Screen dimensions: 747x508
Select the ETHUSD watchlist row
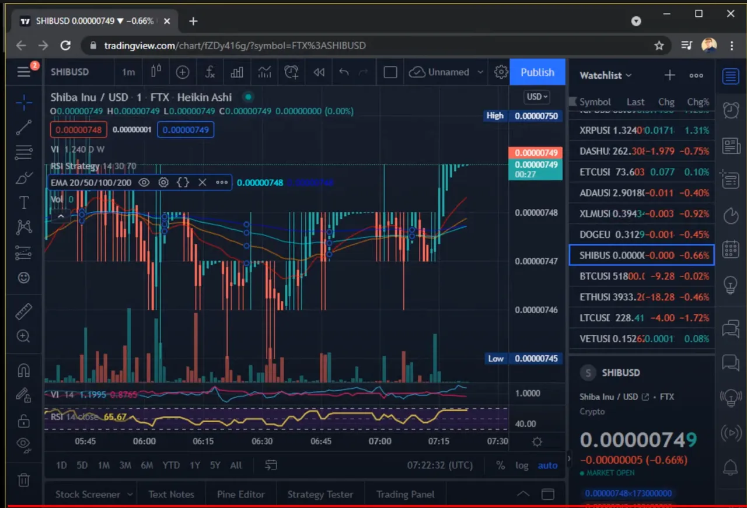coord(642,297)
